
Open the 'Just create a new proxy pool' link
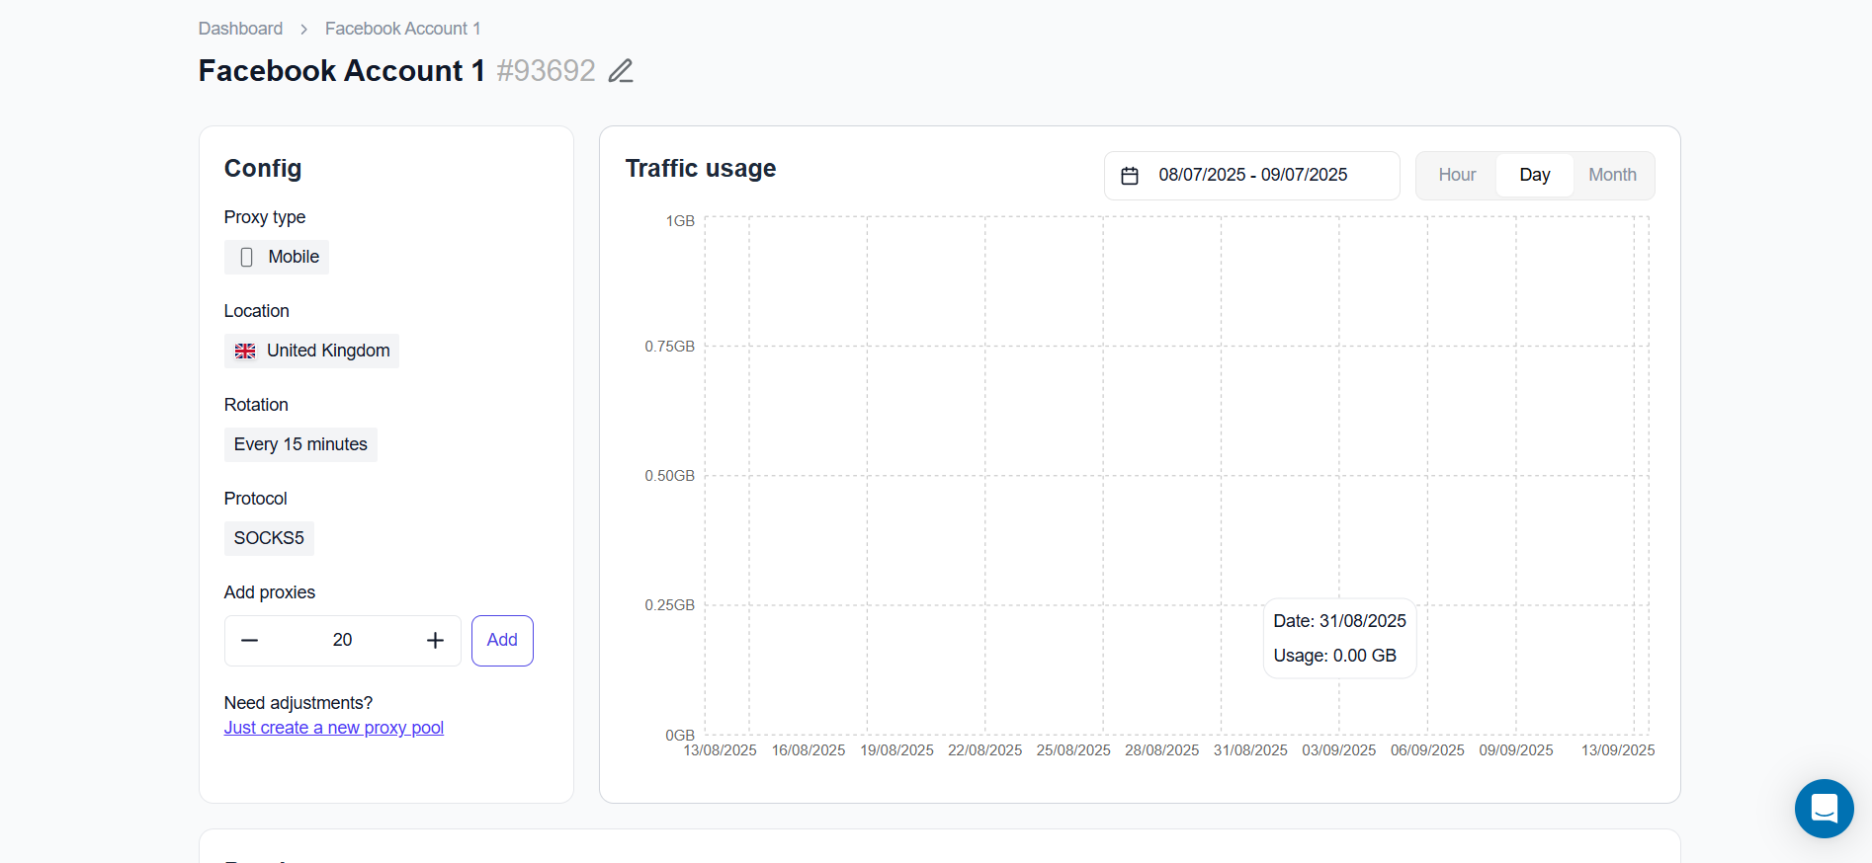pyautogui.click(x=334, y=728)
